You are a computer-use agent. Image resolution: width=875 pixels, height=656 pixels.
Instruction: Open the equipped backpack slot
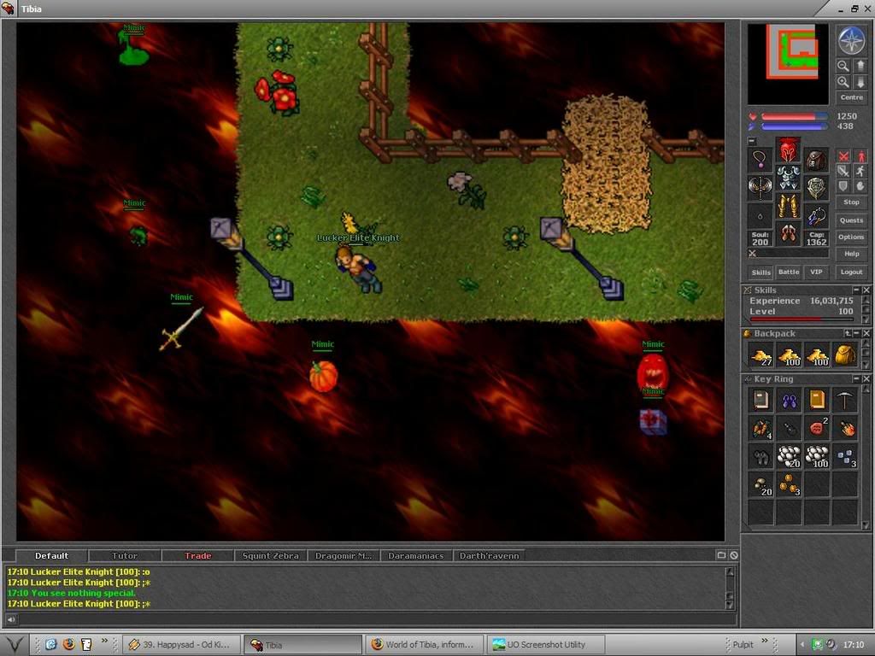pos(816,160)
